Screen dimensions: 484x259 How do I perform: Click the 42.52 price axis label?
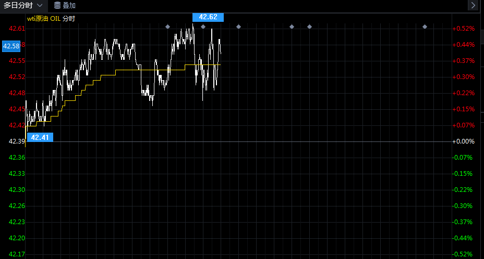17,77
